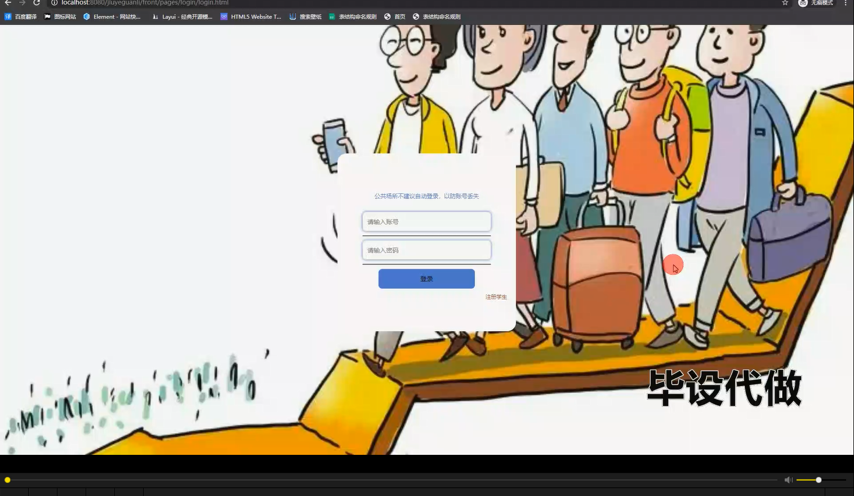Open the 图标网站 bookmark
854x496 pixels.
point(60,17)
